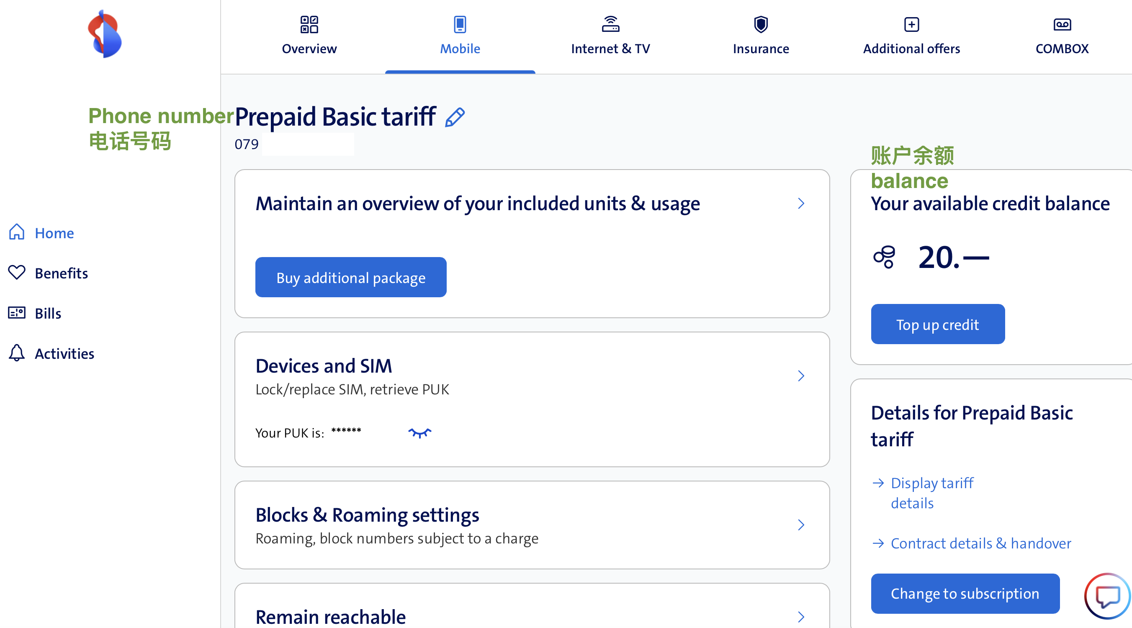Go to the COMBOX tab
The width and height of the screenshot is (1132, 628).
click(1062, 36)
